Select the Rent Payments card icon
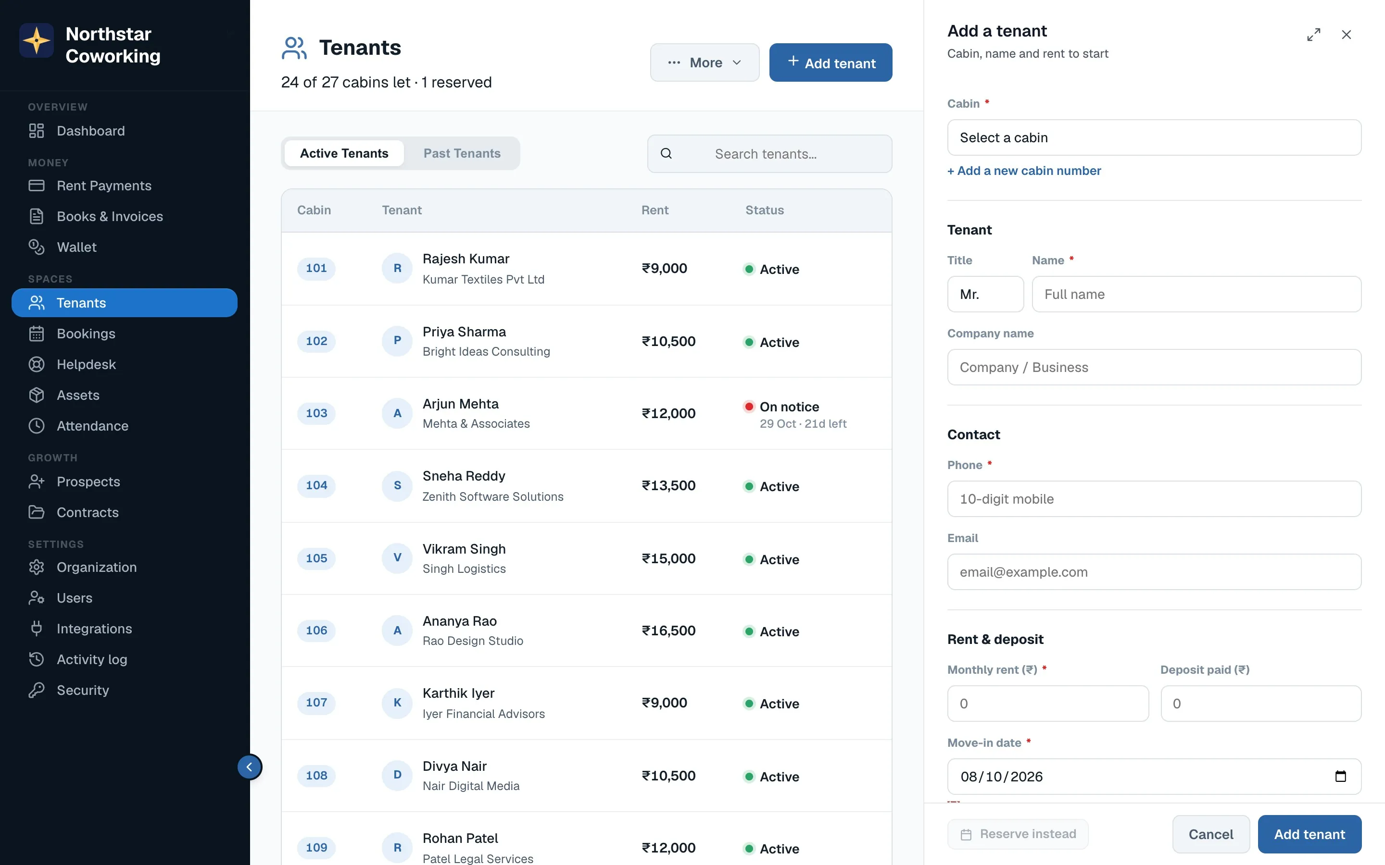Screen dimensions: 1385x865 pyautogui.click(x=37, y=186)
